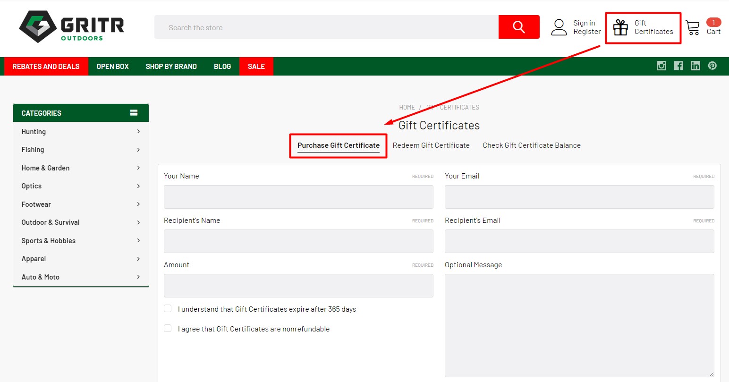
Task: Tick the nonrefundable agreement checkbox
Action: [168, 328]
